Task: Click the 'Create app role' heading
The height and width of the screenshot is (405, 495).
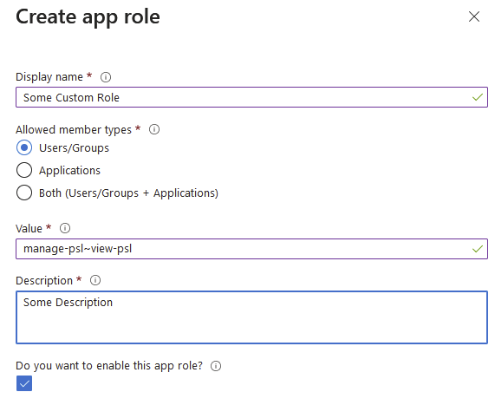Action: click(88, 17)
